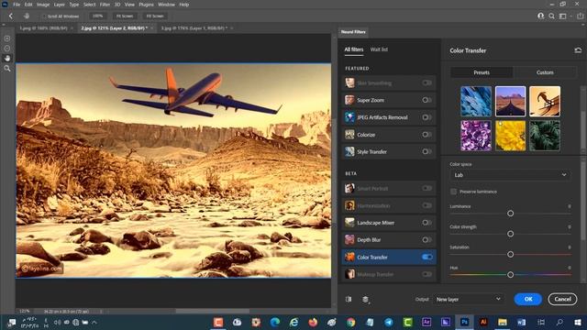Select the Zoom tool in left toolbar

click(x=7, y=69)
